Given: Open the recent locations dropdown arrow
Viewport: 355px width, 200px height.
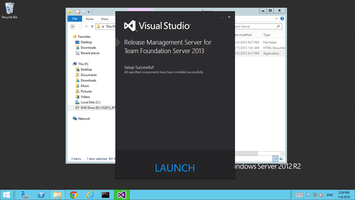Looking at the screenshot, I should 86,27.
